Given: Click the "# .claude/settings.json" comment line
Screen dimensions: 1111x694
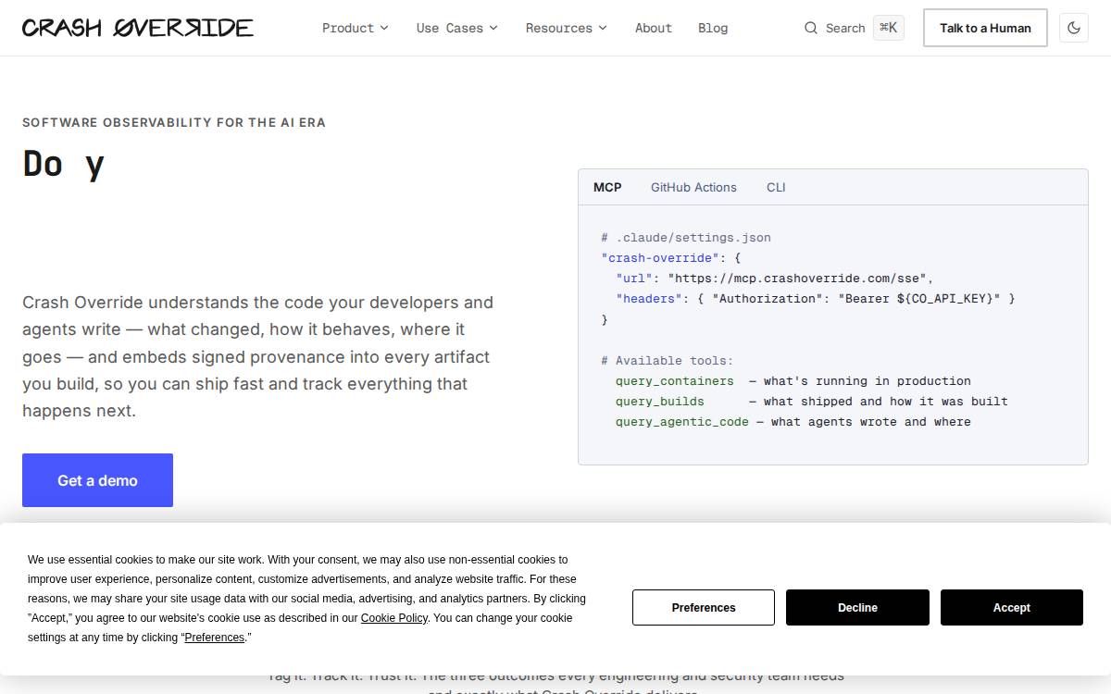Looking at the screenshot, I should click(686, 238).
